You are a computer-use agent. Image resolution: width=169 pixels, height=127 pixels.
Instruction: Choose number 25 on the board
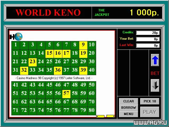pyautogui.click(x=49, y=62)
